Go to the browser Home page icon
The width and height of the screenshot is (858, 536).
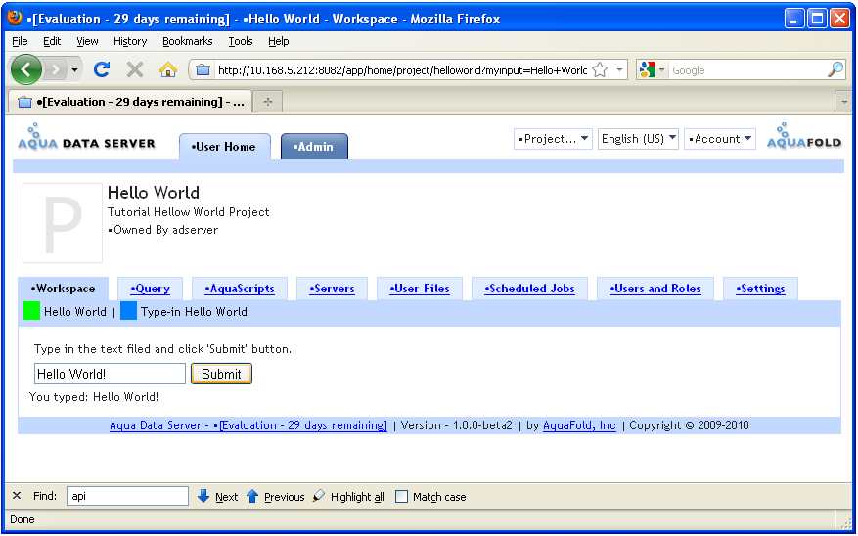coord(168,69)
